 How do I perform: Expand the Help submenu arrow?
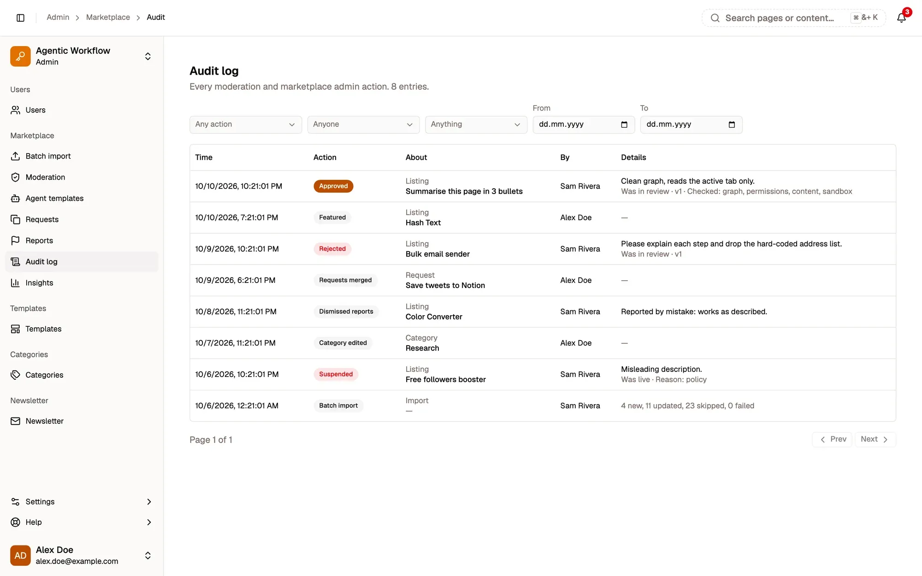149,522
